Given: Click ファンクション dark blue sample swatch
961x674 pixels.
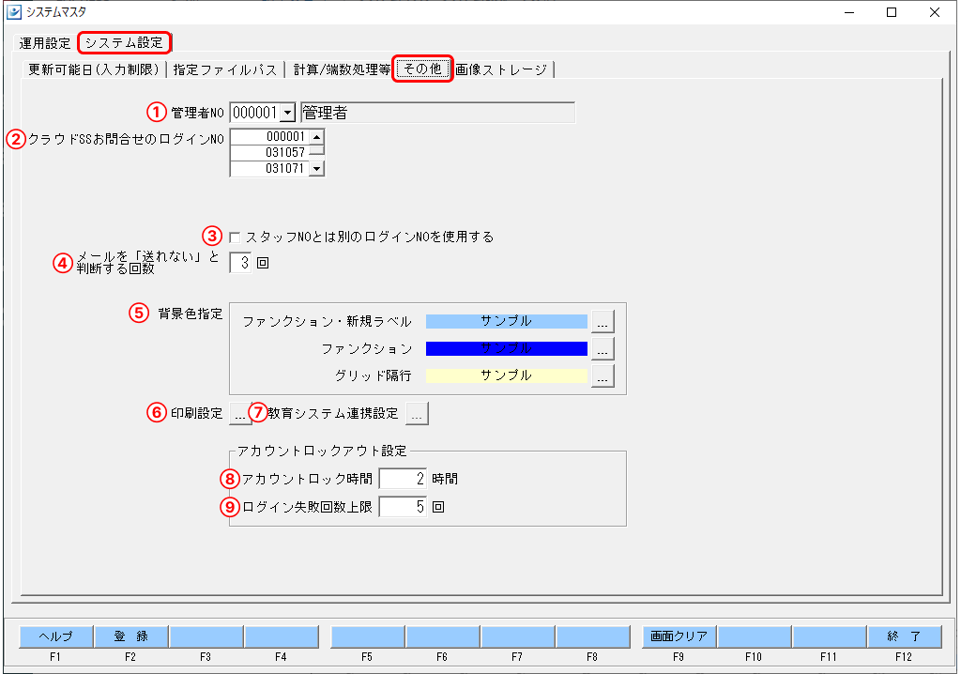Looking at the screenshot, I should click(506, 348).
